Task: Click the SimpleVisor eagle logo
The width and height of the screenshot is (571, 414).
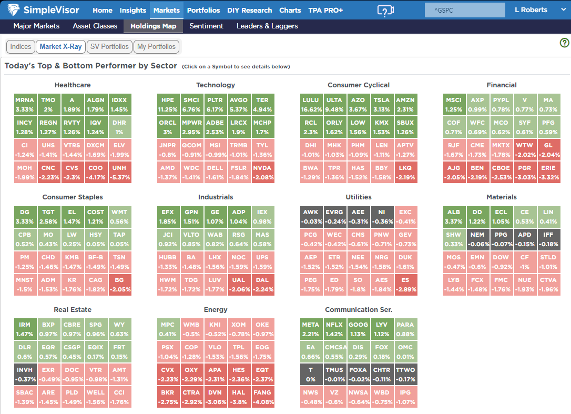Action: pos(14,10)
